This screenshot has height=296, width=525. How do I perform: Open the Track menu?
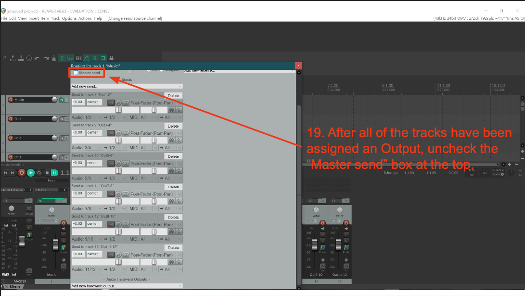(55, 18)
